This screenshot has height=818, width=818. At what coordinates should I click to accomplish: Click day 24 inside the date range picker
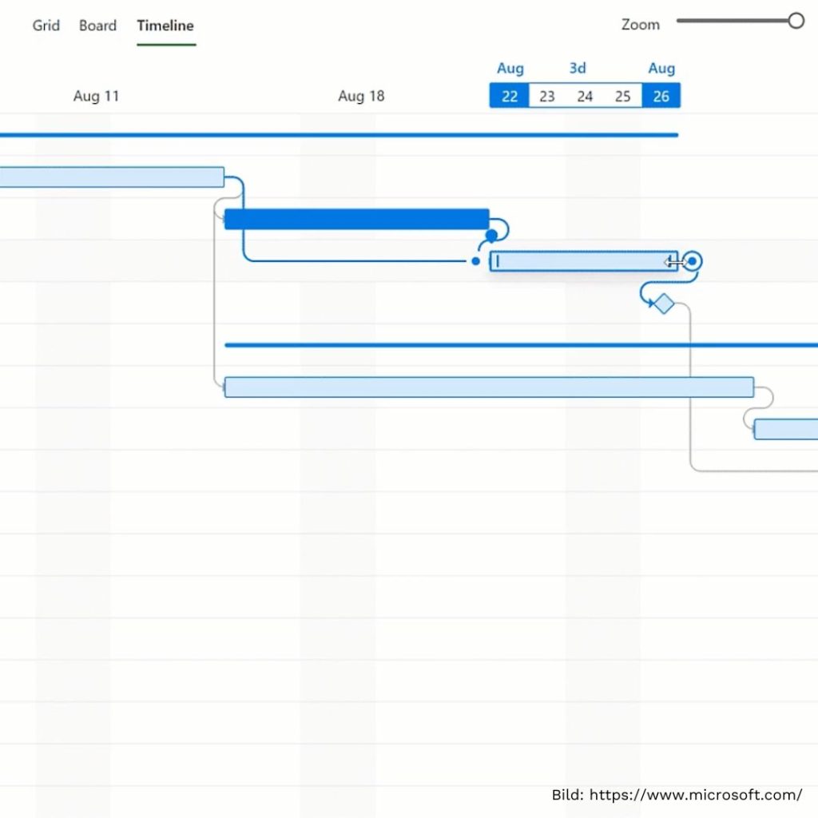(x=585, y=95)
